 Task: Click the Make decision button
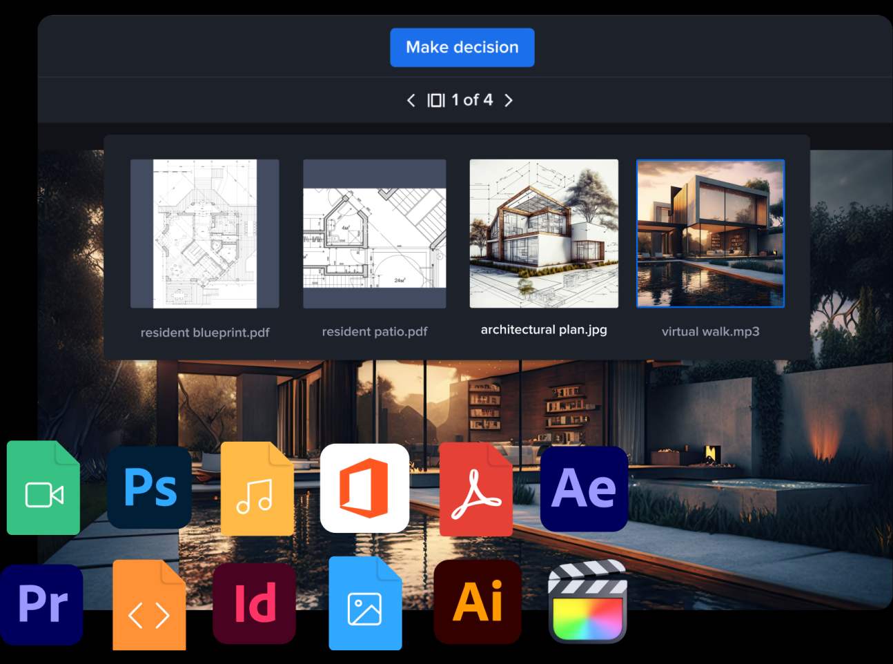[462, 48]
